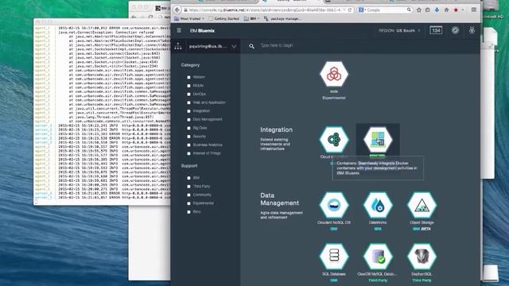509x286 pixels.
Task: Check the Community support filter
Action: coord(188,195)
